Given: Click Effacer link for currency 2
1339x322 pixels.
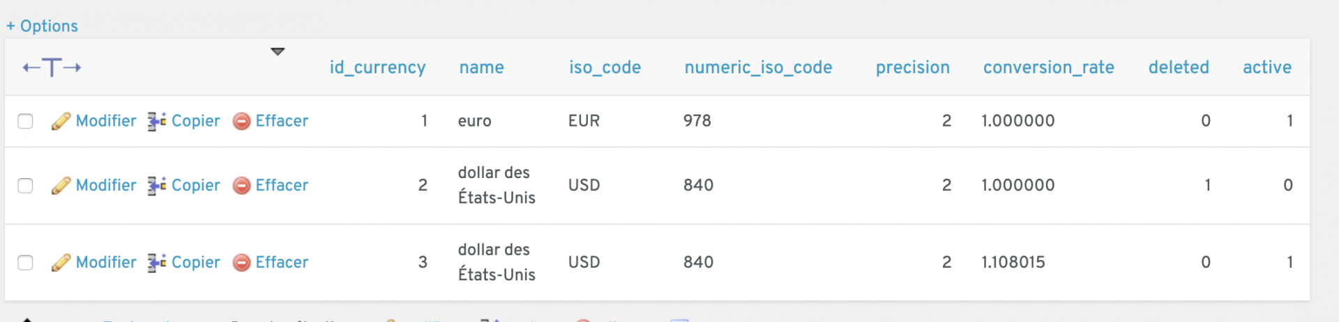Looking at the screenshot, I should coord(281,186).
